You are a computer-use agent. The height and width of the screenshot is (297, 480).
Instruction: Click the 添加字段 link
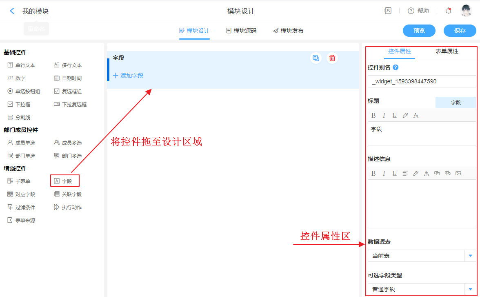pos(128,76)
